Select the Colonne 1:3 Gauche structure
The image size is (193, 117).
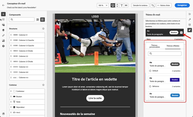coord(27,45)
